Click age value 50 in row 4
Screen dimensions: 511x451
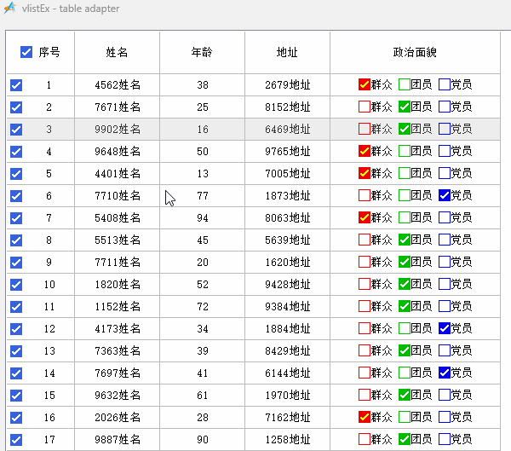[202, 152]
